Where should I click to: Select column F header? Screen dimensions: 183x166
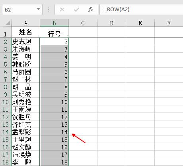pos(169,23)
